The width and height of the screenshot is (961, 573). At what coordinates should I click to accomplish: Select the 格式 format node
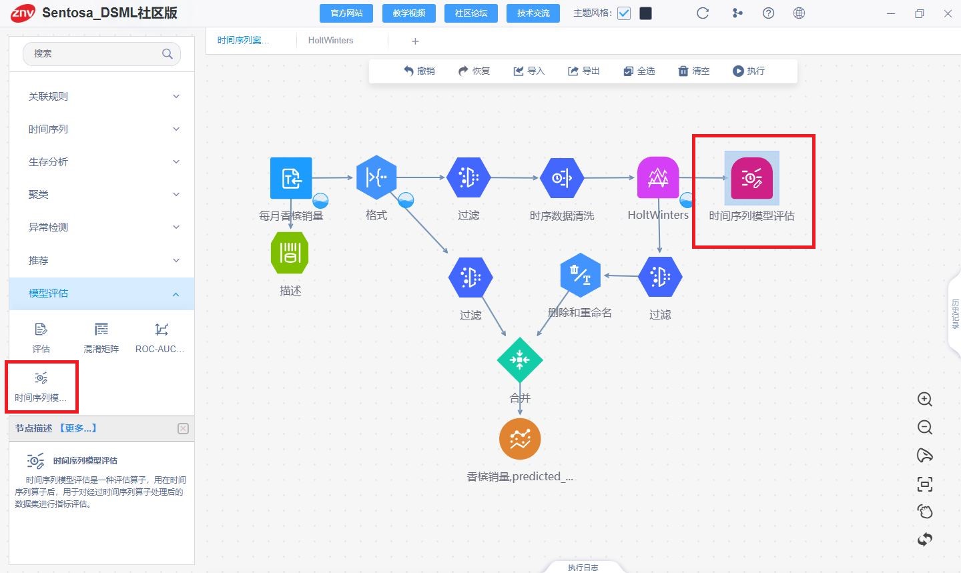(376, 177)
